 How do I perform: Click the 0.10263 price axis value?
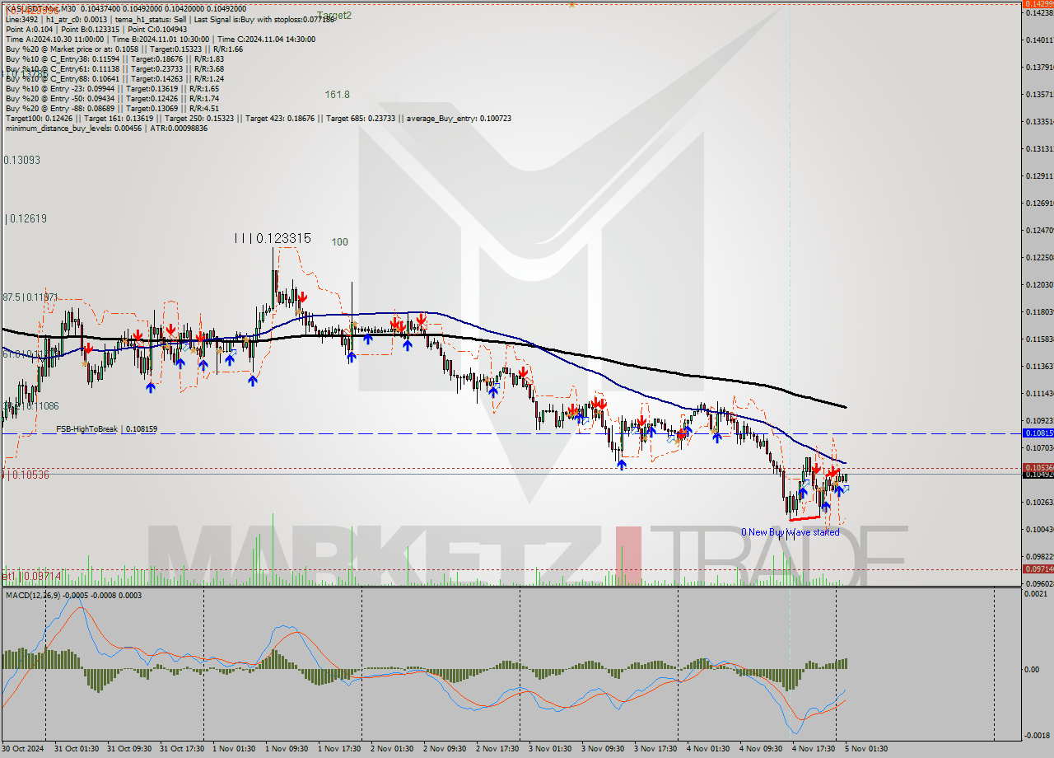coord(1038,503)
